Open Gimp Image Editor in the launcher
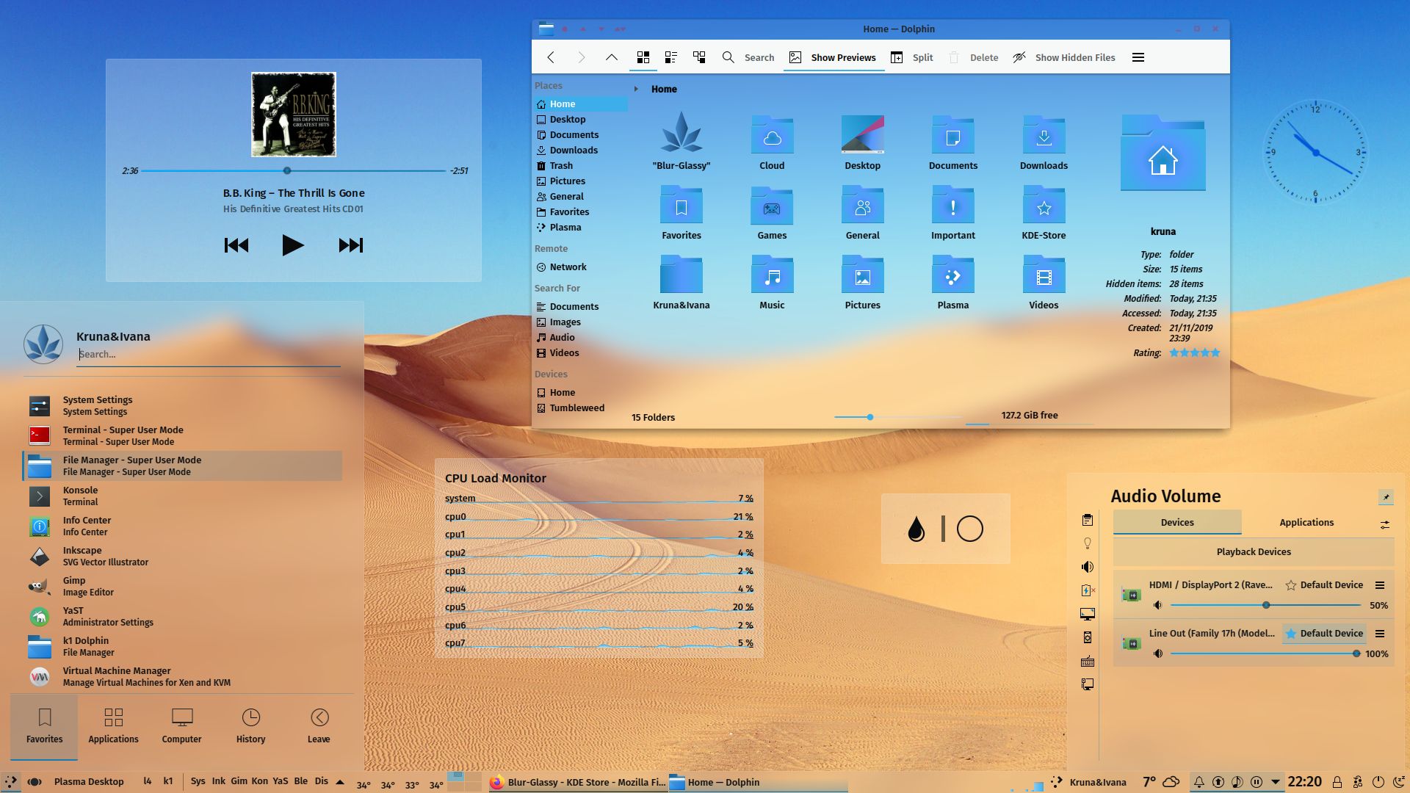 point(73,586)
